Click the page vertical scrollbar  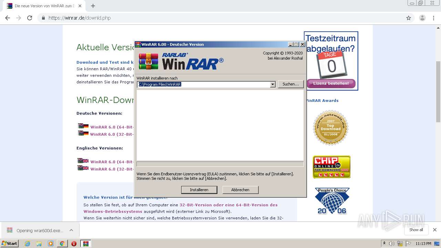coord(438,91)
